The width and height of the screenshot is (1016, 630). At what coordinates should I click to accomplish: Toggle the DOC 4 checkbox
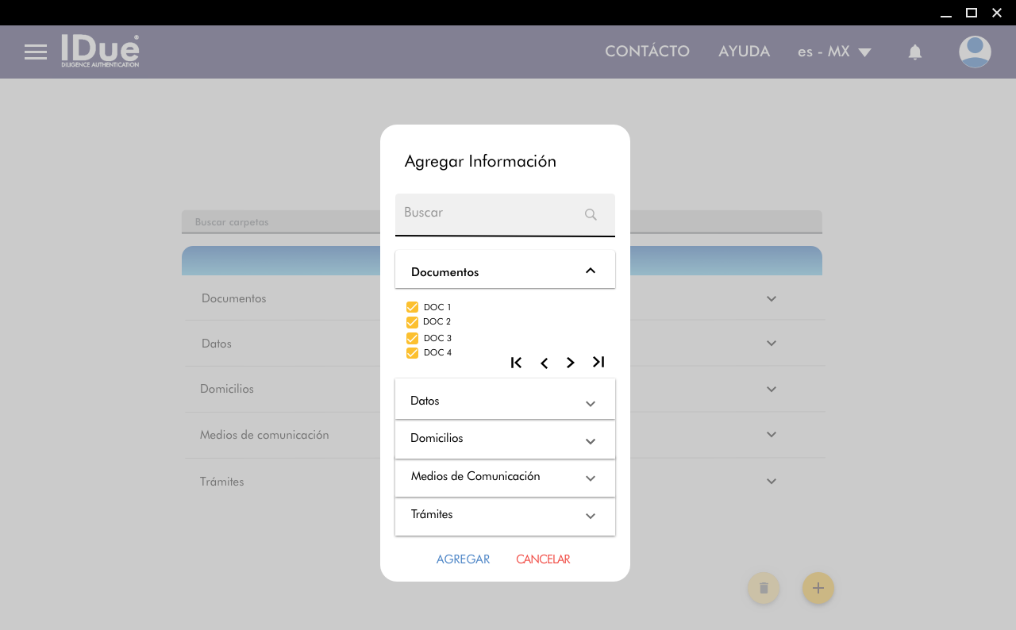click(x=412, y=353)
